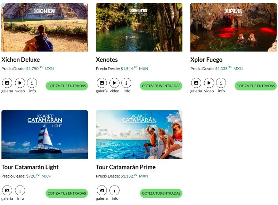
Task: Play the Xplor Fuego video
Action: (209, 83)
